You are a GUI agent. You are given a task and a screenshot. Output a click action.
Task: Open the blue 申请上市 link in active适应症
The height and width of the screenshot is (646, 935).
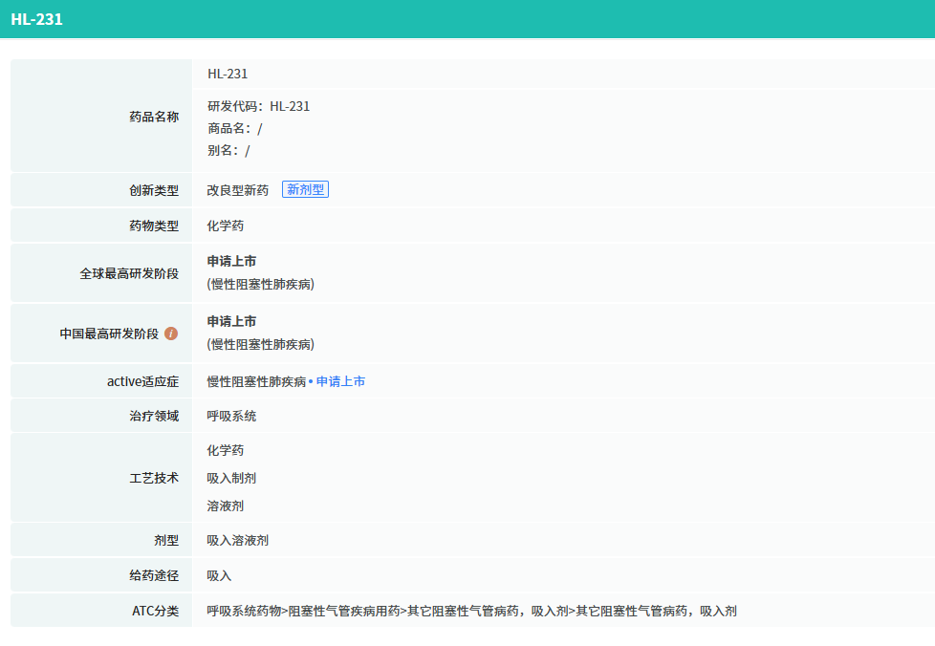[340, 381]
